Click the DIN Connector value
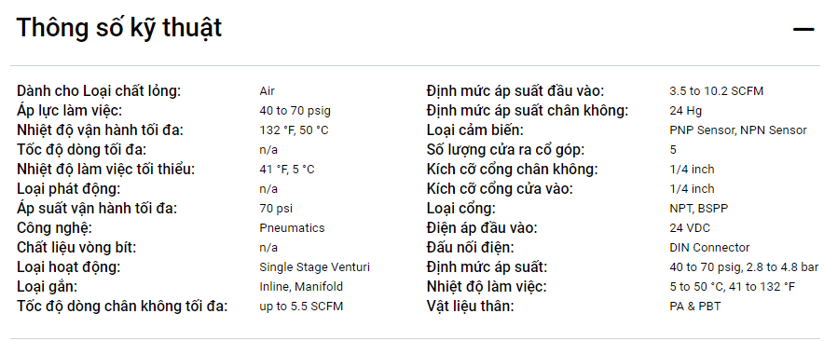The width and height of the screenshot is (824, 341). [709, 248]
